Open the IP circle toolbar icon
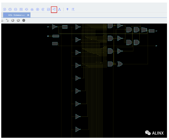Image resolution: width=169 pixels, height=140 pixels. click(x=43, y=9)
